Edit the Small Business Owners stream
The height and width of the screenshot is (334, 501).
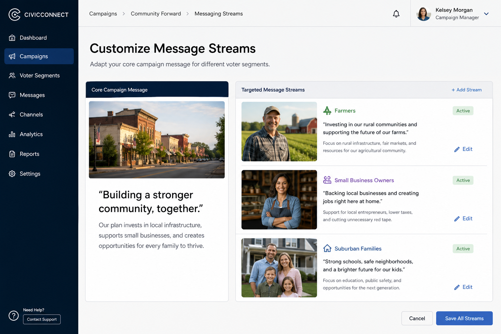click(x=463, y=219)
